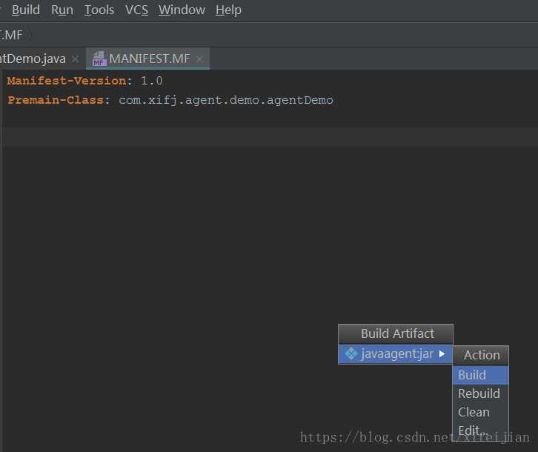Close the MANIFEST.MF editor tab
Image resolution: width=538 pixels, height=452 pixels.
[199, 59]
